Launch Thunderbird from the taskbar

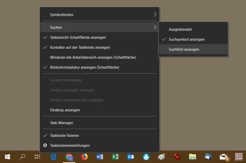tap(208, 157)
